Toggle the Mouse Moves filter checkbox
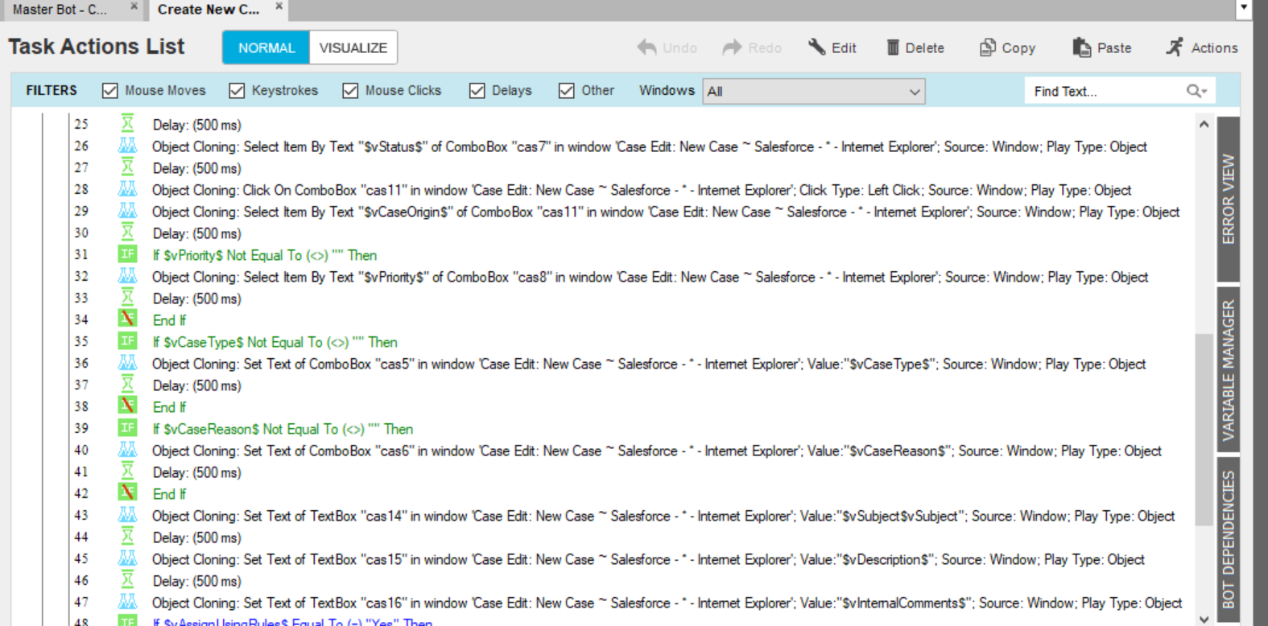The height and width of the screenshot is (626, 1268). coord(110,91)
